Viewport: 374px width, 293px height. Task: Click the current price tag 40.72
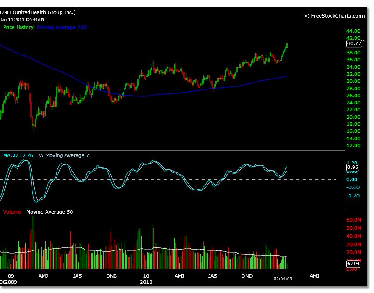click(354, 44)
